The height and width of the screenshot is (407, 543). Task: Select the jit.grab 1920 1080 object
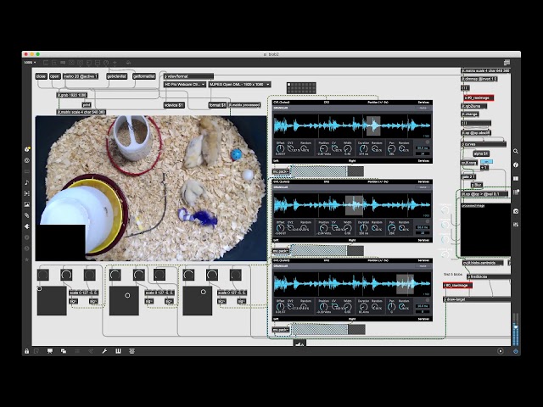coord(72,95)
